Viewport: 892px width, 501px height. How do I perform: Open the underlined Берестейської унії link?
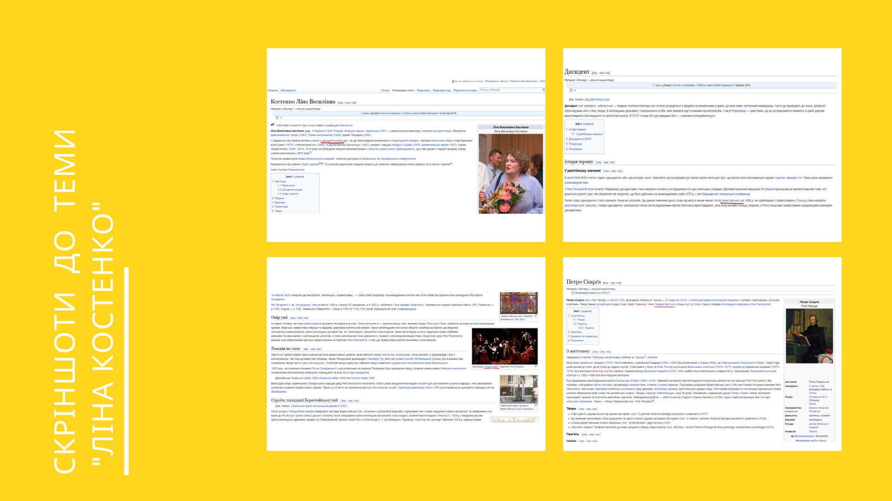732,201
